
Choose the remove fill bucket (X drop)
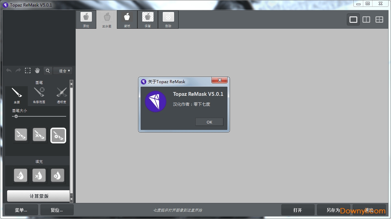39,176
